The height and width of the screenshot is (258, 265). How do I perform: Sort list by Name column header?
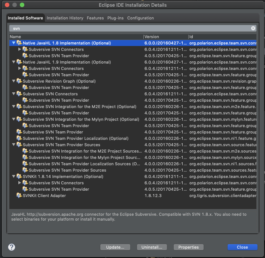coord(76,37)
